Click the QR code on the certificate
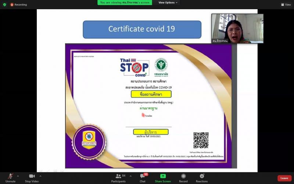This screenshot has width=294, height=184. [x=201, y=140]
